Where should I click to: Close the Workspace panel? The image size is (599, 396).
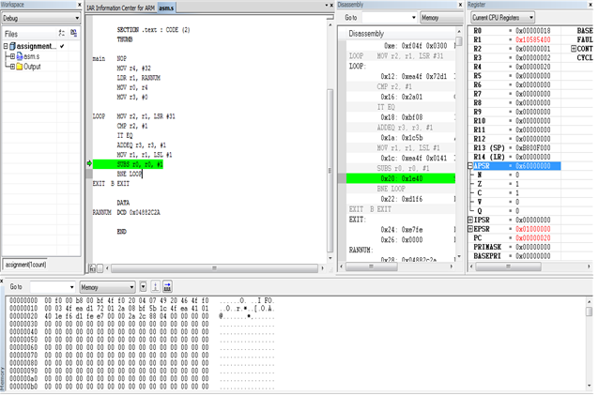point(79,5)
